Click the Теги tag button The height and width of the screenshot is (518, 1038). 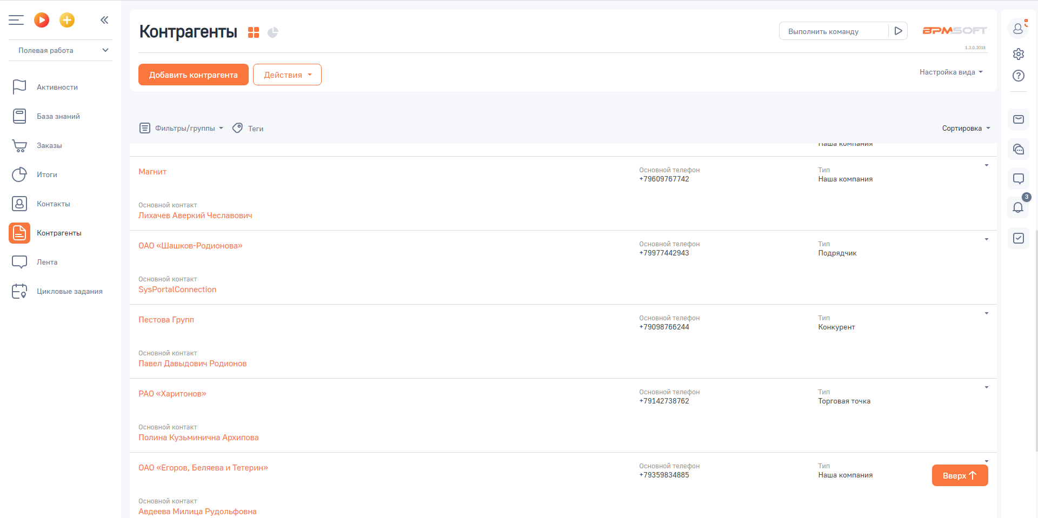(248, 128)
